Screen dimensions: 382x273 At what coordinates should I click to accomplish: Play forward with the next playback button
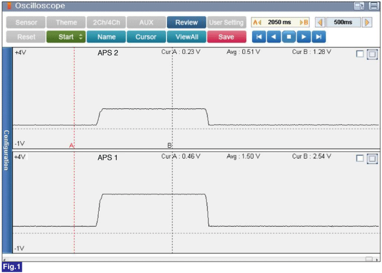pos(304,37)
